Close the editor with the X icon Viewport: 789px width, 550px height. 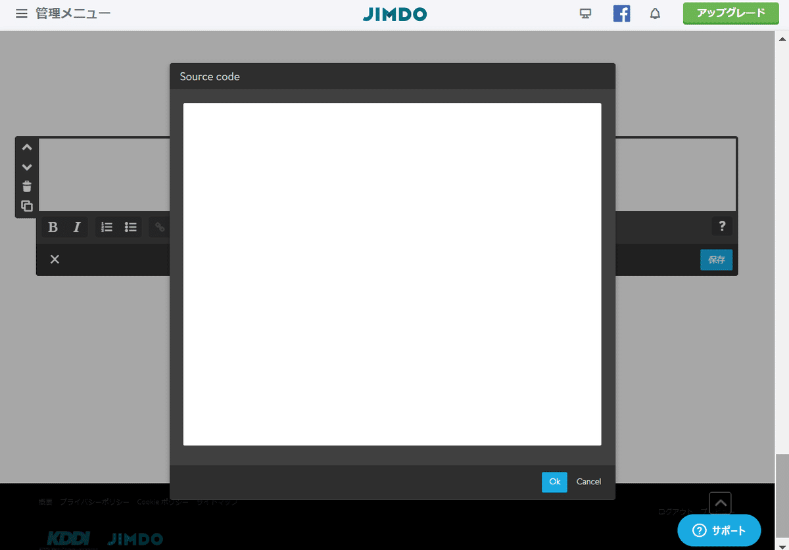pos(55,259)
